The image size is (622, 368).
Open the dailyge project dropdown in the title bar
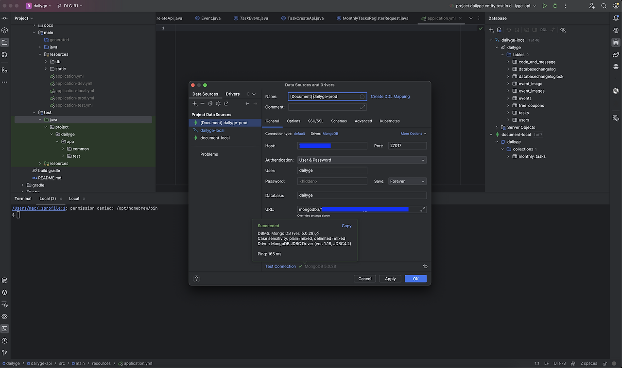point(38,6)
